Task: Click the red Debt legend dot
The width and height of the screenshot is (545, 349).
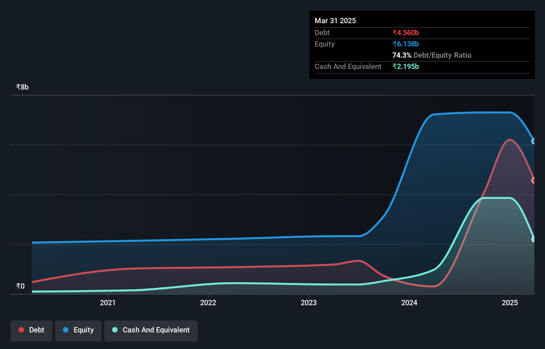Action: (x=21, y=330)
